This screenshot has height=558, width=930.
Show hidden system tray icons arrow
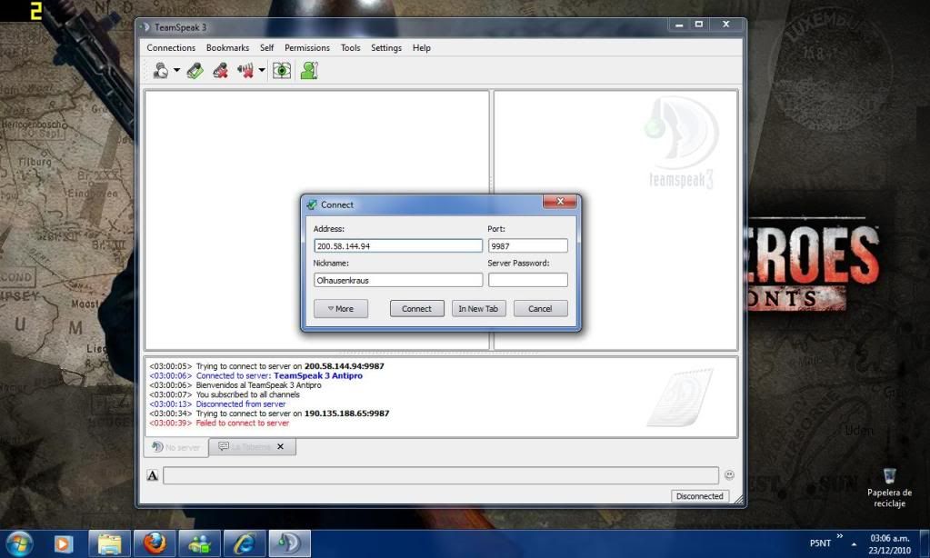[854, 543]
